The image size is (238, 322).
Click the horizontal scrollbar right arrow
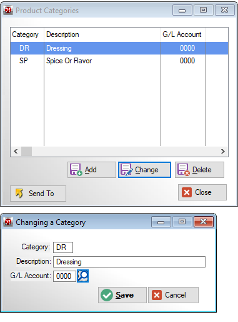(223, 151)
